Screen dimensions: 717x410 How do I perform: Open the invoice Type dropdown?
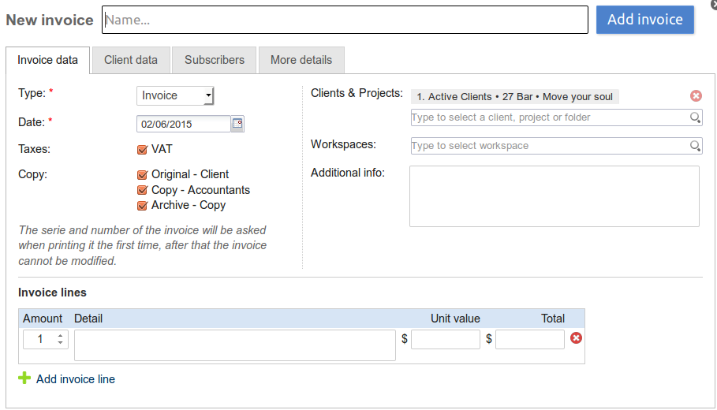point(175,95)
